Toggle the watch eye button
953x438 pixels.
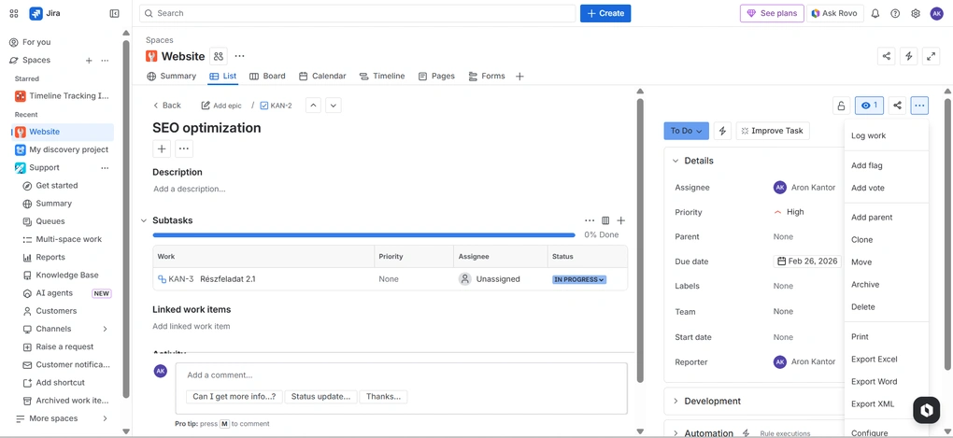point(869,106)
